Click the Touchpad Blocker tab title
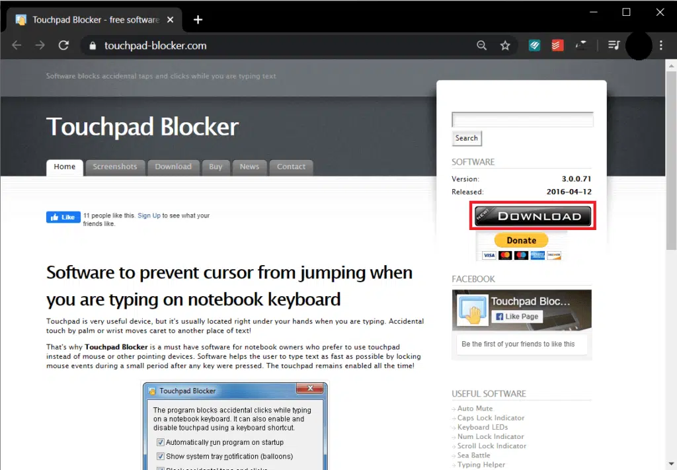Viewport: 677px width, 470px height. point(96,20)
